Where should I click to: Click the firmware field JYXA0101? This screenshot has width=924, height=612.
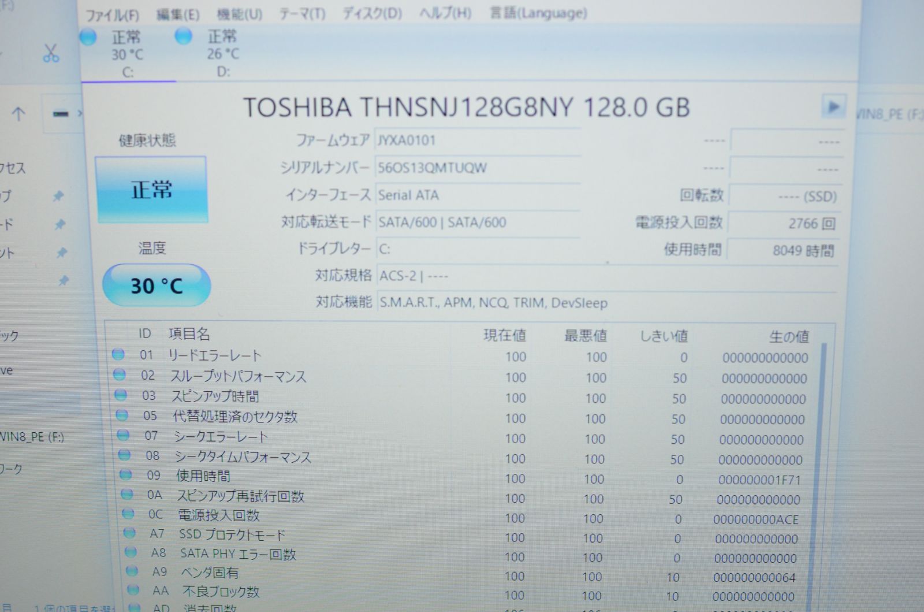477,140
